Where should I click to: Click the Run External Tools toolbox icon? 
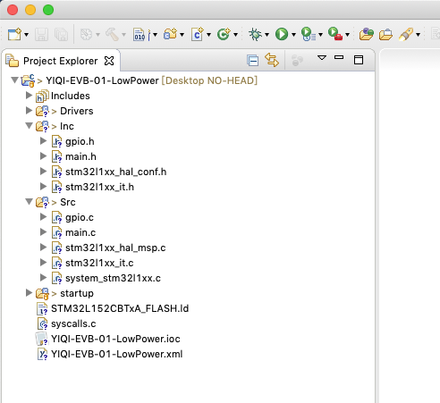pos(335,34)
